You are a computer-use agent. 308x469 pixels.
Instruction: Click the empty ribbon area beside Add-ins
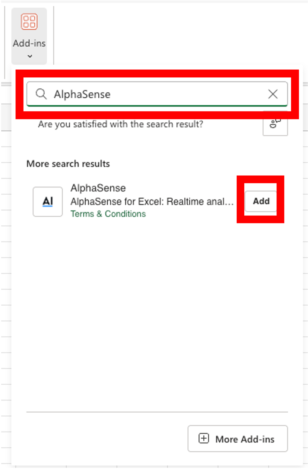(180, 33)
